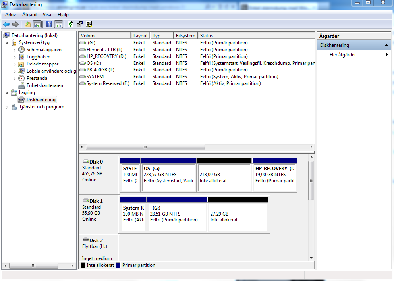This screenshot has height=281, width=394.
Task: Open Enhetshanteraren in the tree
Action: click(45, 85)
